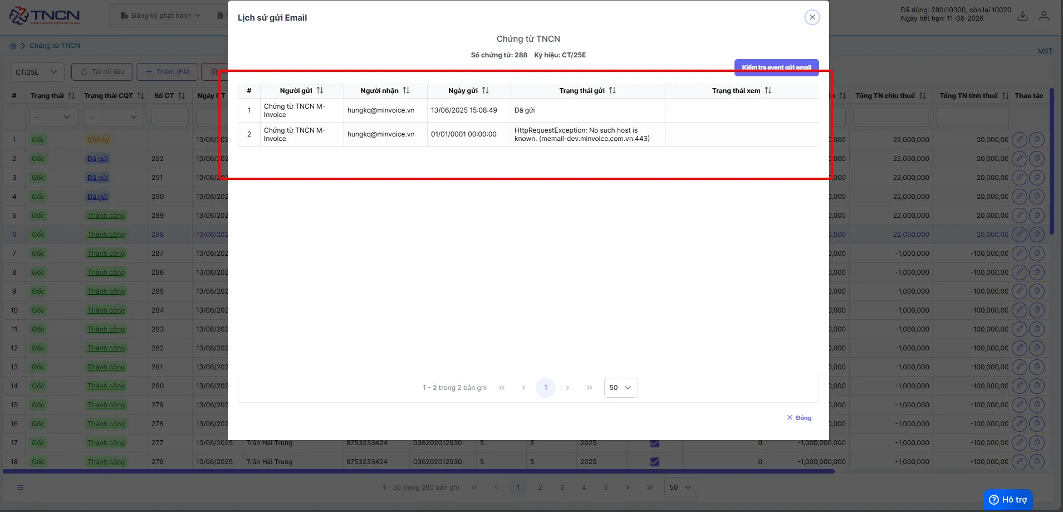Click the Hỗ trợ support button
Image resolution: width=1063 pixels, height=512 pixels.
click(x=1008, y=500)
